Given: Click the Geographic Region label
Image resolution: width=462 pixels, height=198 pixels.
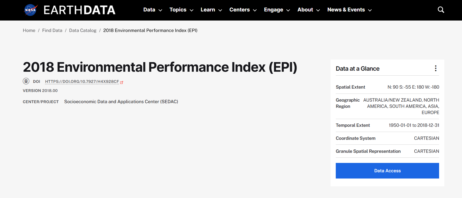Looking at the screenshot, I should tap(348, 103).
